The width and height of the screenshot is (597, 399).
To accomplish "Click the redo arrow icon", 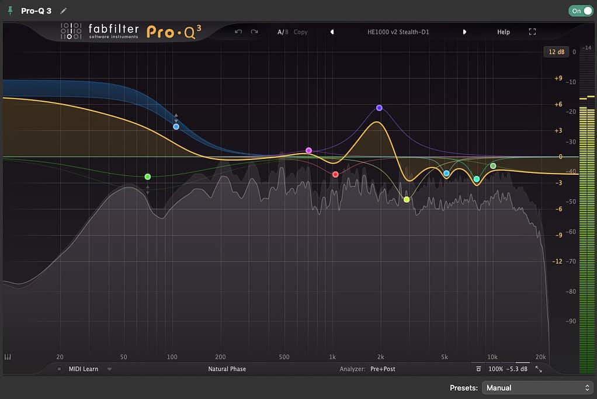I will coord(254,32).
